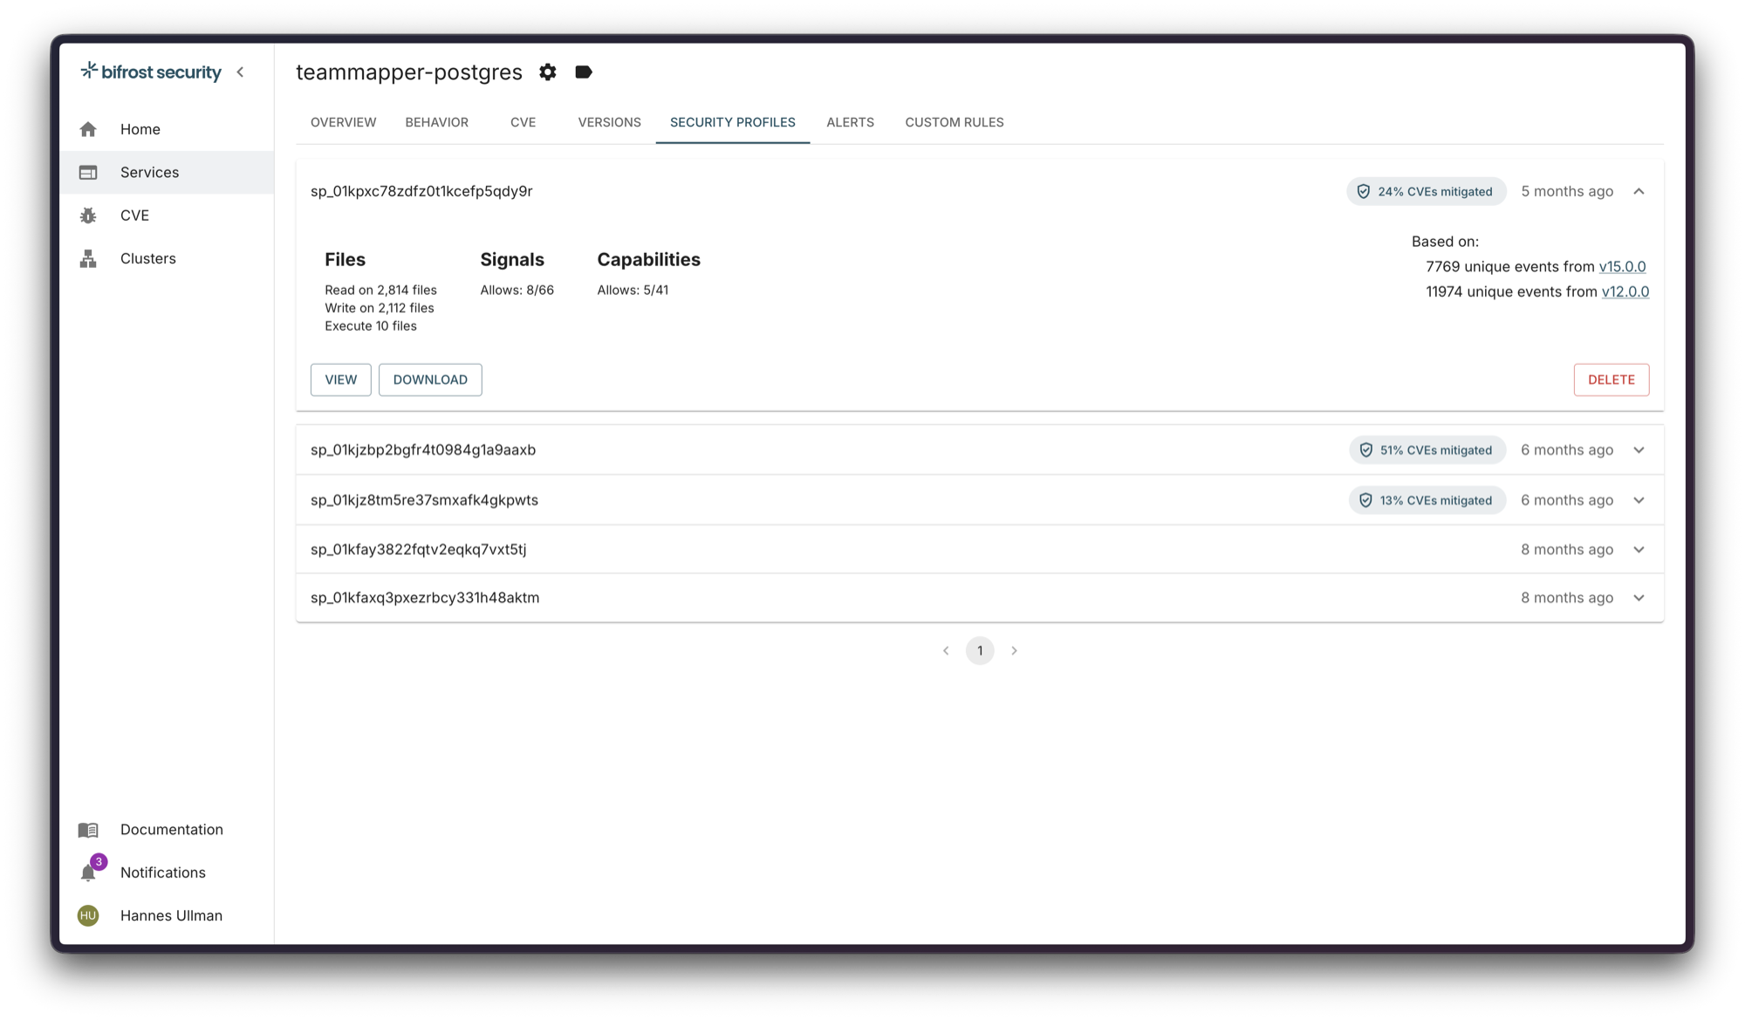Open the Custom Rules tab
The image size is (1745, 1020).
[x=955, y=122]
